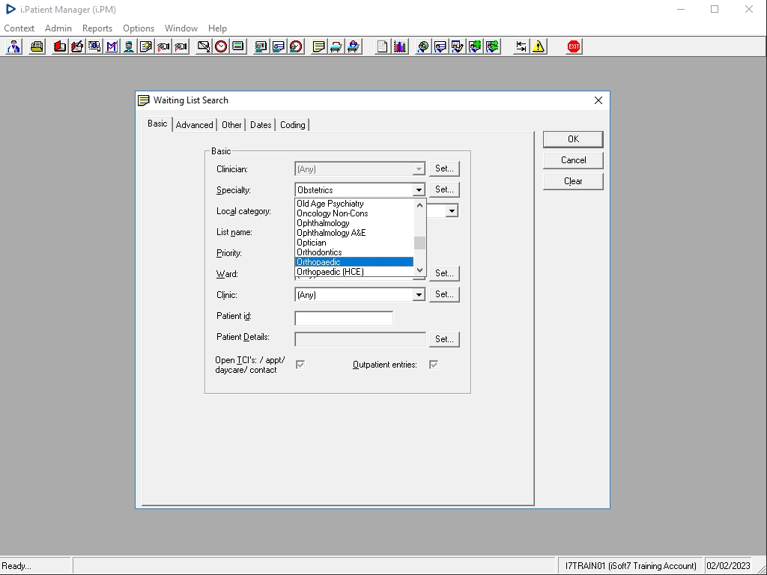Switch to the Coding tab

[293, 125]
